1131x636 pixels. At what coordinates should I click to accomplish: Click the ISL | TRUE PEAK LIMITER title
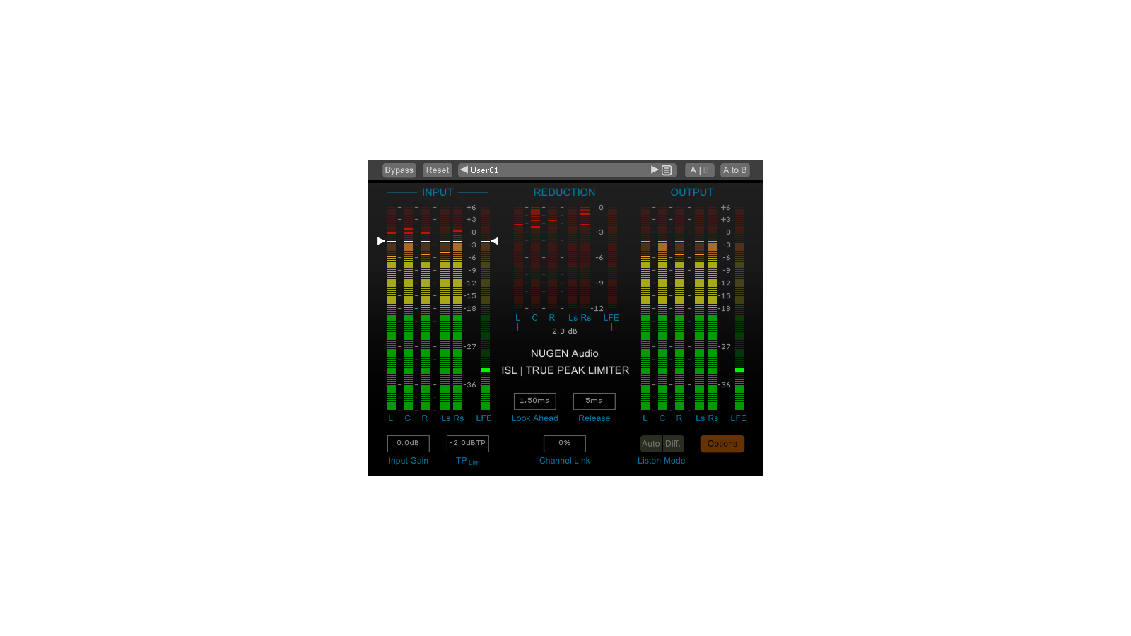click(x=565, y=370)
